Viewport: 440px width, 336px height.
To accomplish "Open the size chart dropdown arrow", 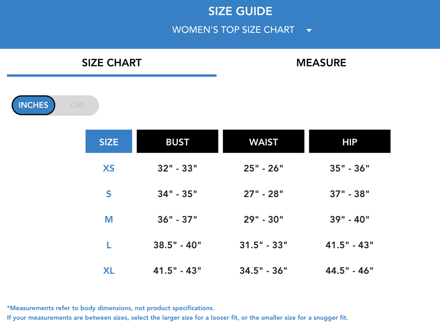I will click(x=309, y=30).
